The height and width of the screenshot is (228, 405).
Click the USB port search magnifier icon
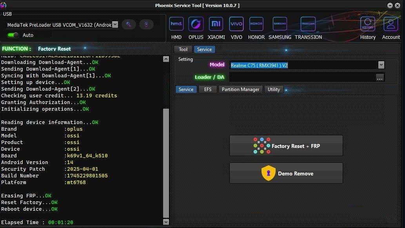[129, 25]
